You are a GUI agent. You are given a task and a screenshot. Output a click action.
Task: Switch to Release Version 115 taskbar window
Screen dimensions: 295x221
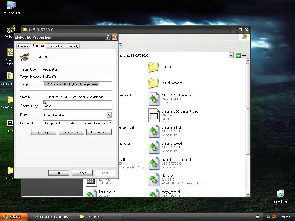point(54,217)
